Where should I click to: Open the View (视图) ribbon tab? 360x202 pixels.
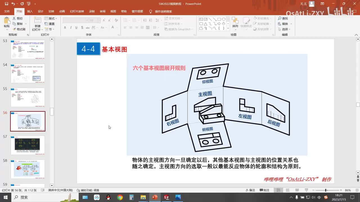(x=113, y=12)
